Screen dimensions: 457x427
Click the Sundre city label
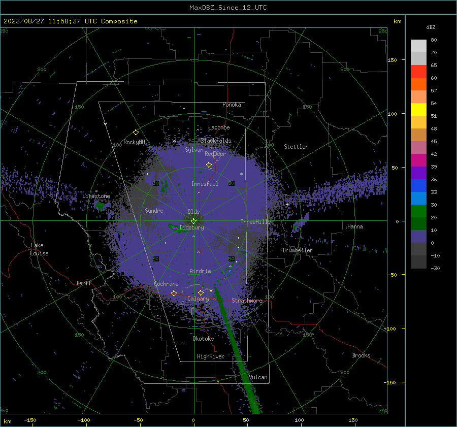tap(154, 210)
